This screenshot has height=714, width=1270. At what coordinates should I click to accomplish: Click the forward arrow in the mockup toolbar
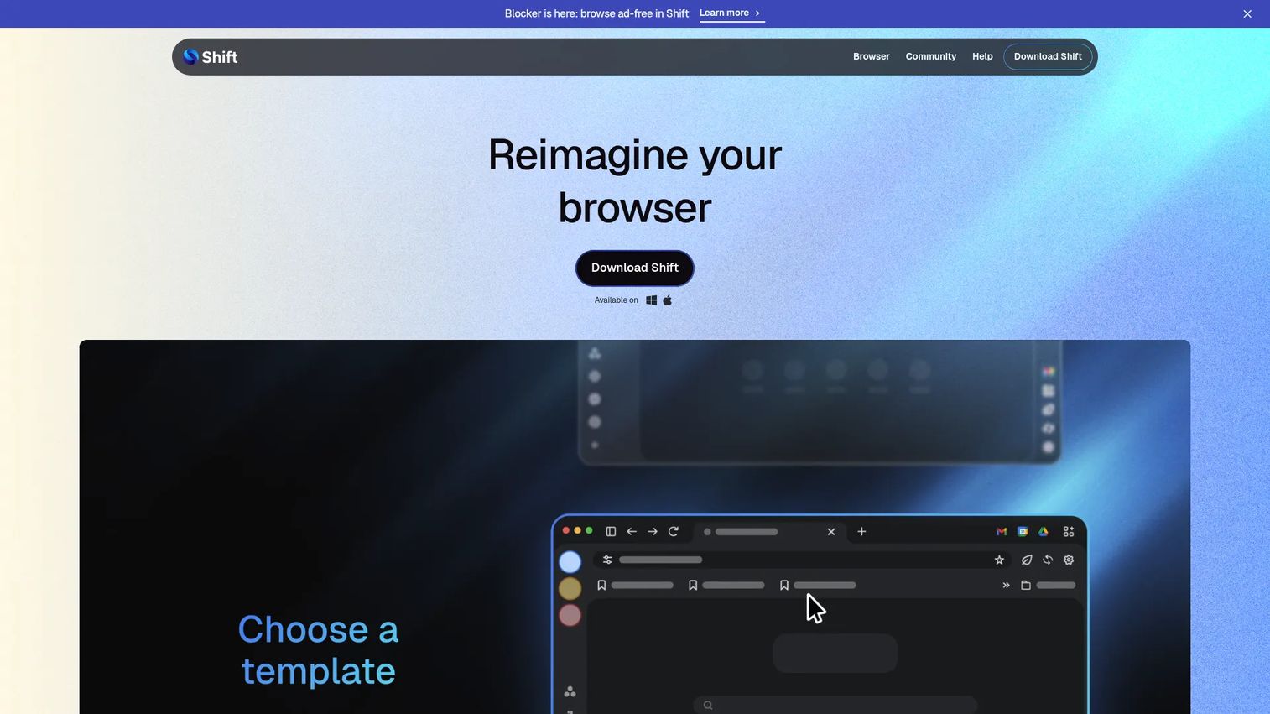pyautogui.click(x=653, y=532)
